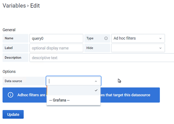Click the optional display name Label field
The width and height of the screenshot is (174, 124).
coord(56,48)
